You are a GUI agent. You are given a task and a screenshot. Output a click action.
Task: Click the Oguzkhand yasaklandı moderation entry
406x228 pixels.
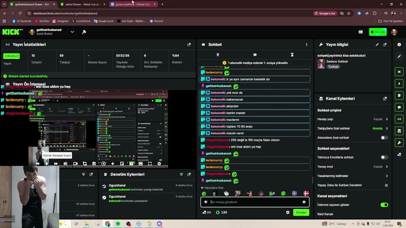[x=147, y=199]
